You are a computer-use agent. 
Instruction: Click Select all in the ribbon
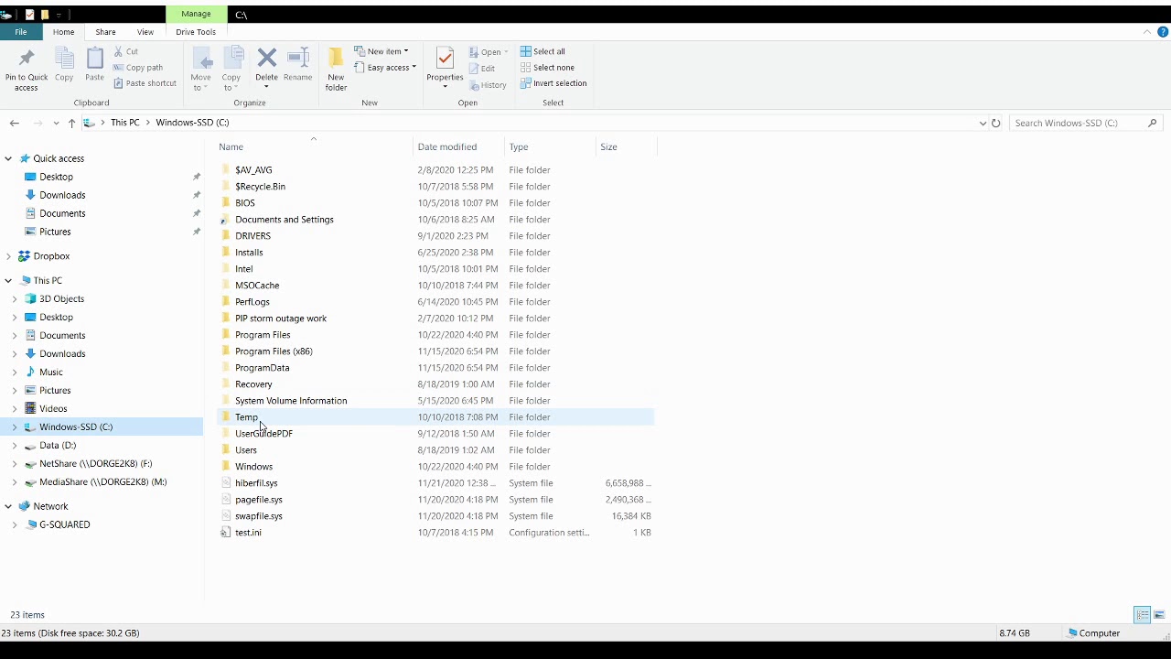(543, 51)
